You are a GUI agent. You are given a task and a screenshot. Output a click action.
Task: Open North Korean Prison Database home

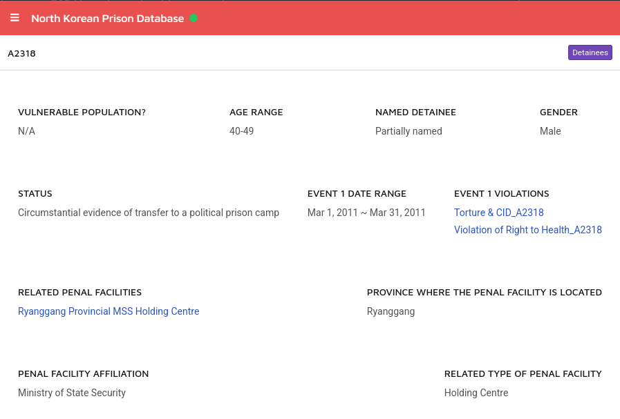[x=108, y=19]
